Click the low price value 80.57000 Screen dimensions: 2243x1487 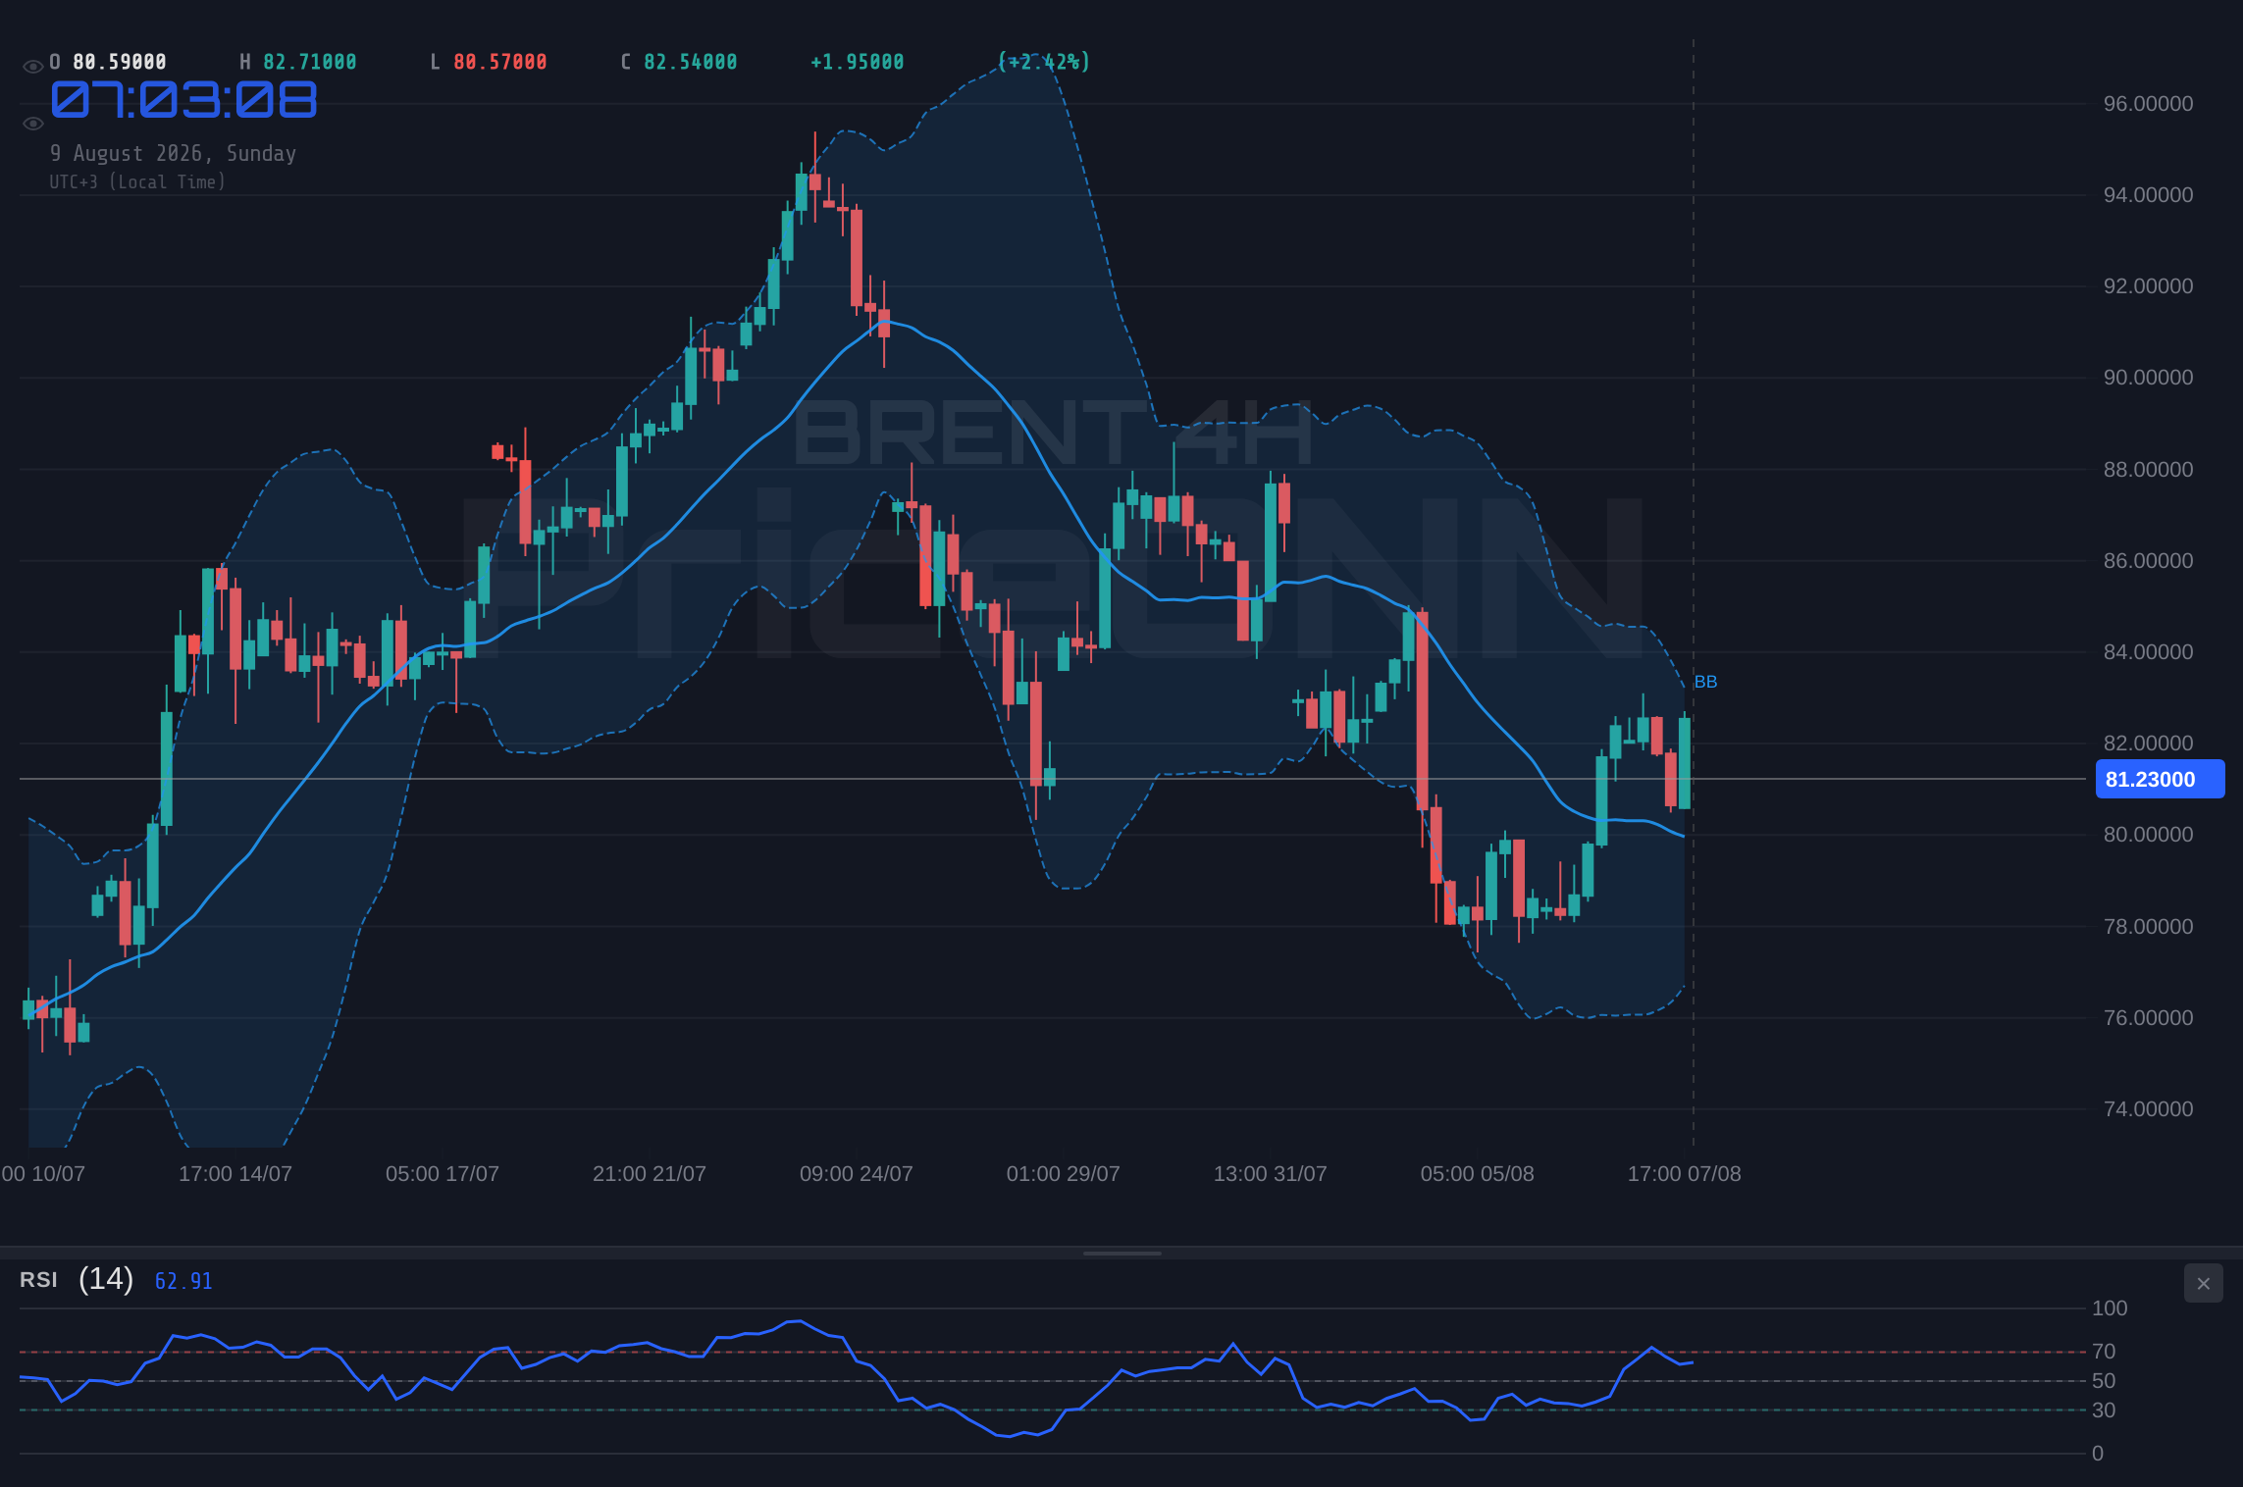(500, 62)
